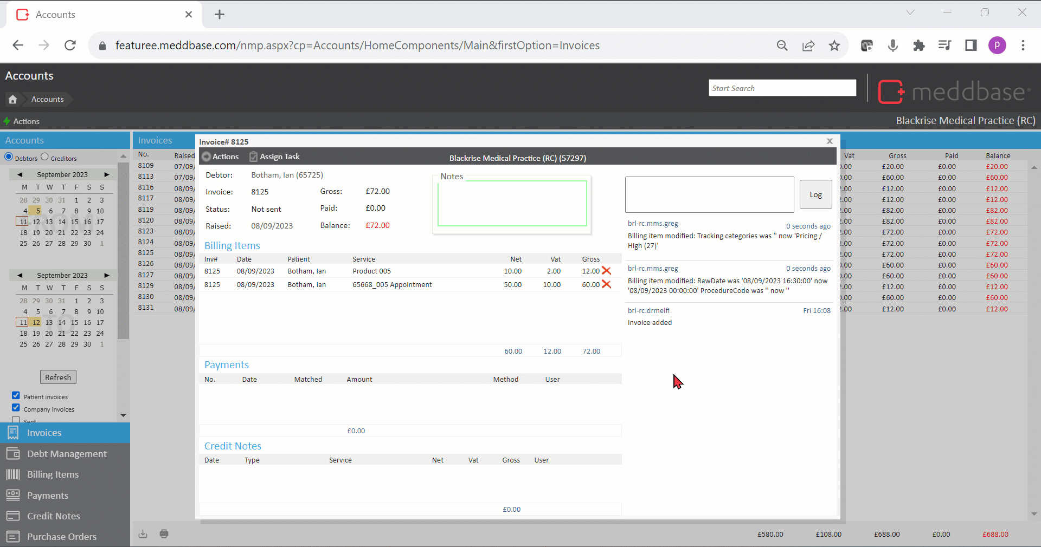This screenshot has width=1041, height=547.
Task: Click the print icon below invoices list
Action: 164,534
